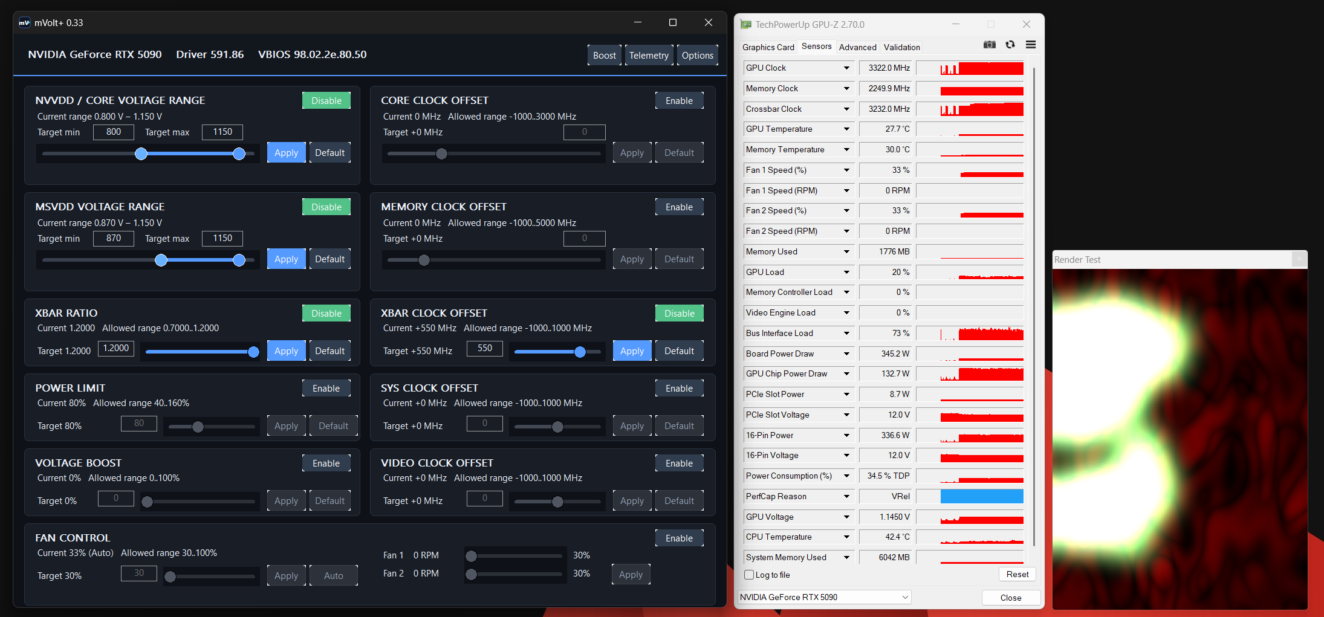
Task: Enable SYS Clock Offset
Action: click(680, 389)
